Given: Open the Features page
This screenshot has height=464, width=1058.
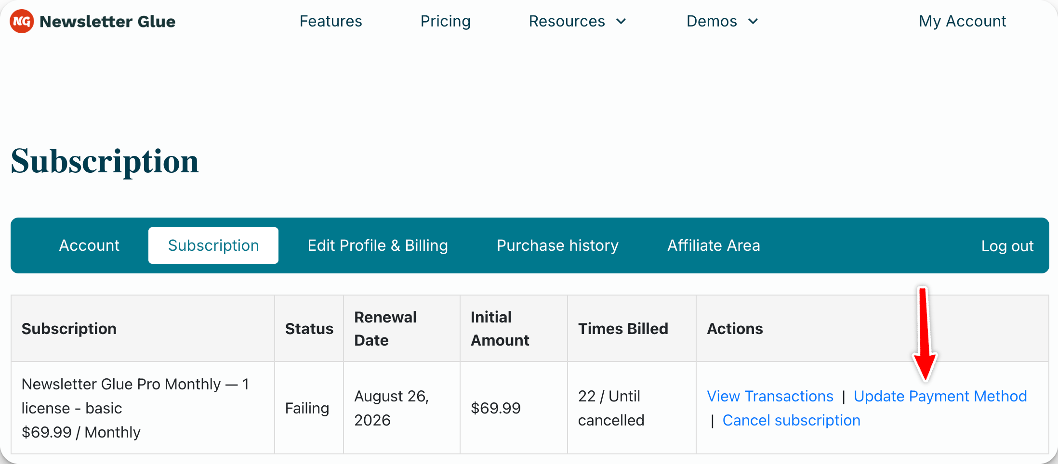Looking at the screenshot, I should 331,21.
